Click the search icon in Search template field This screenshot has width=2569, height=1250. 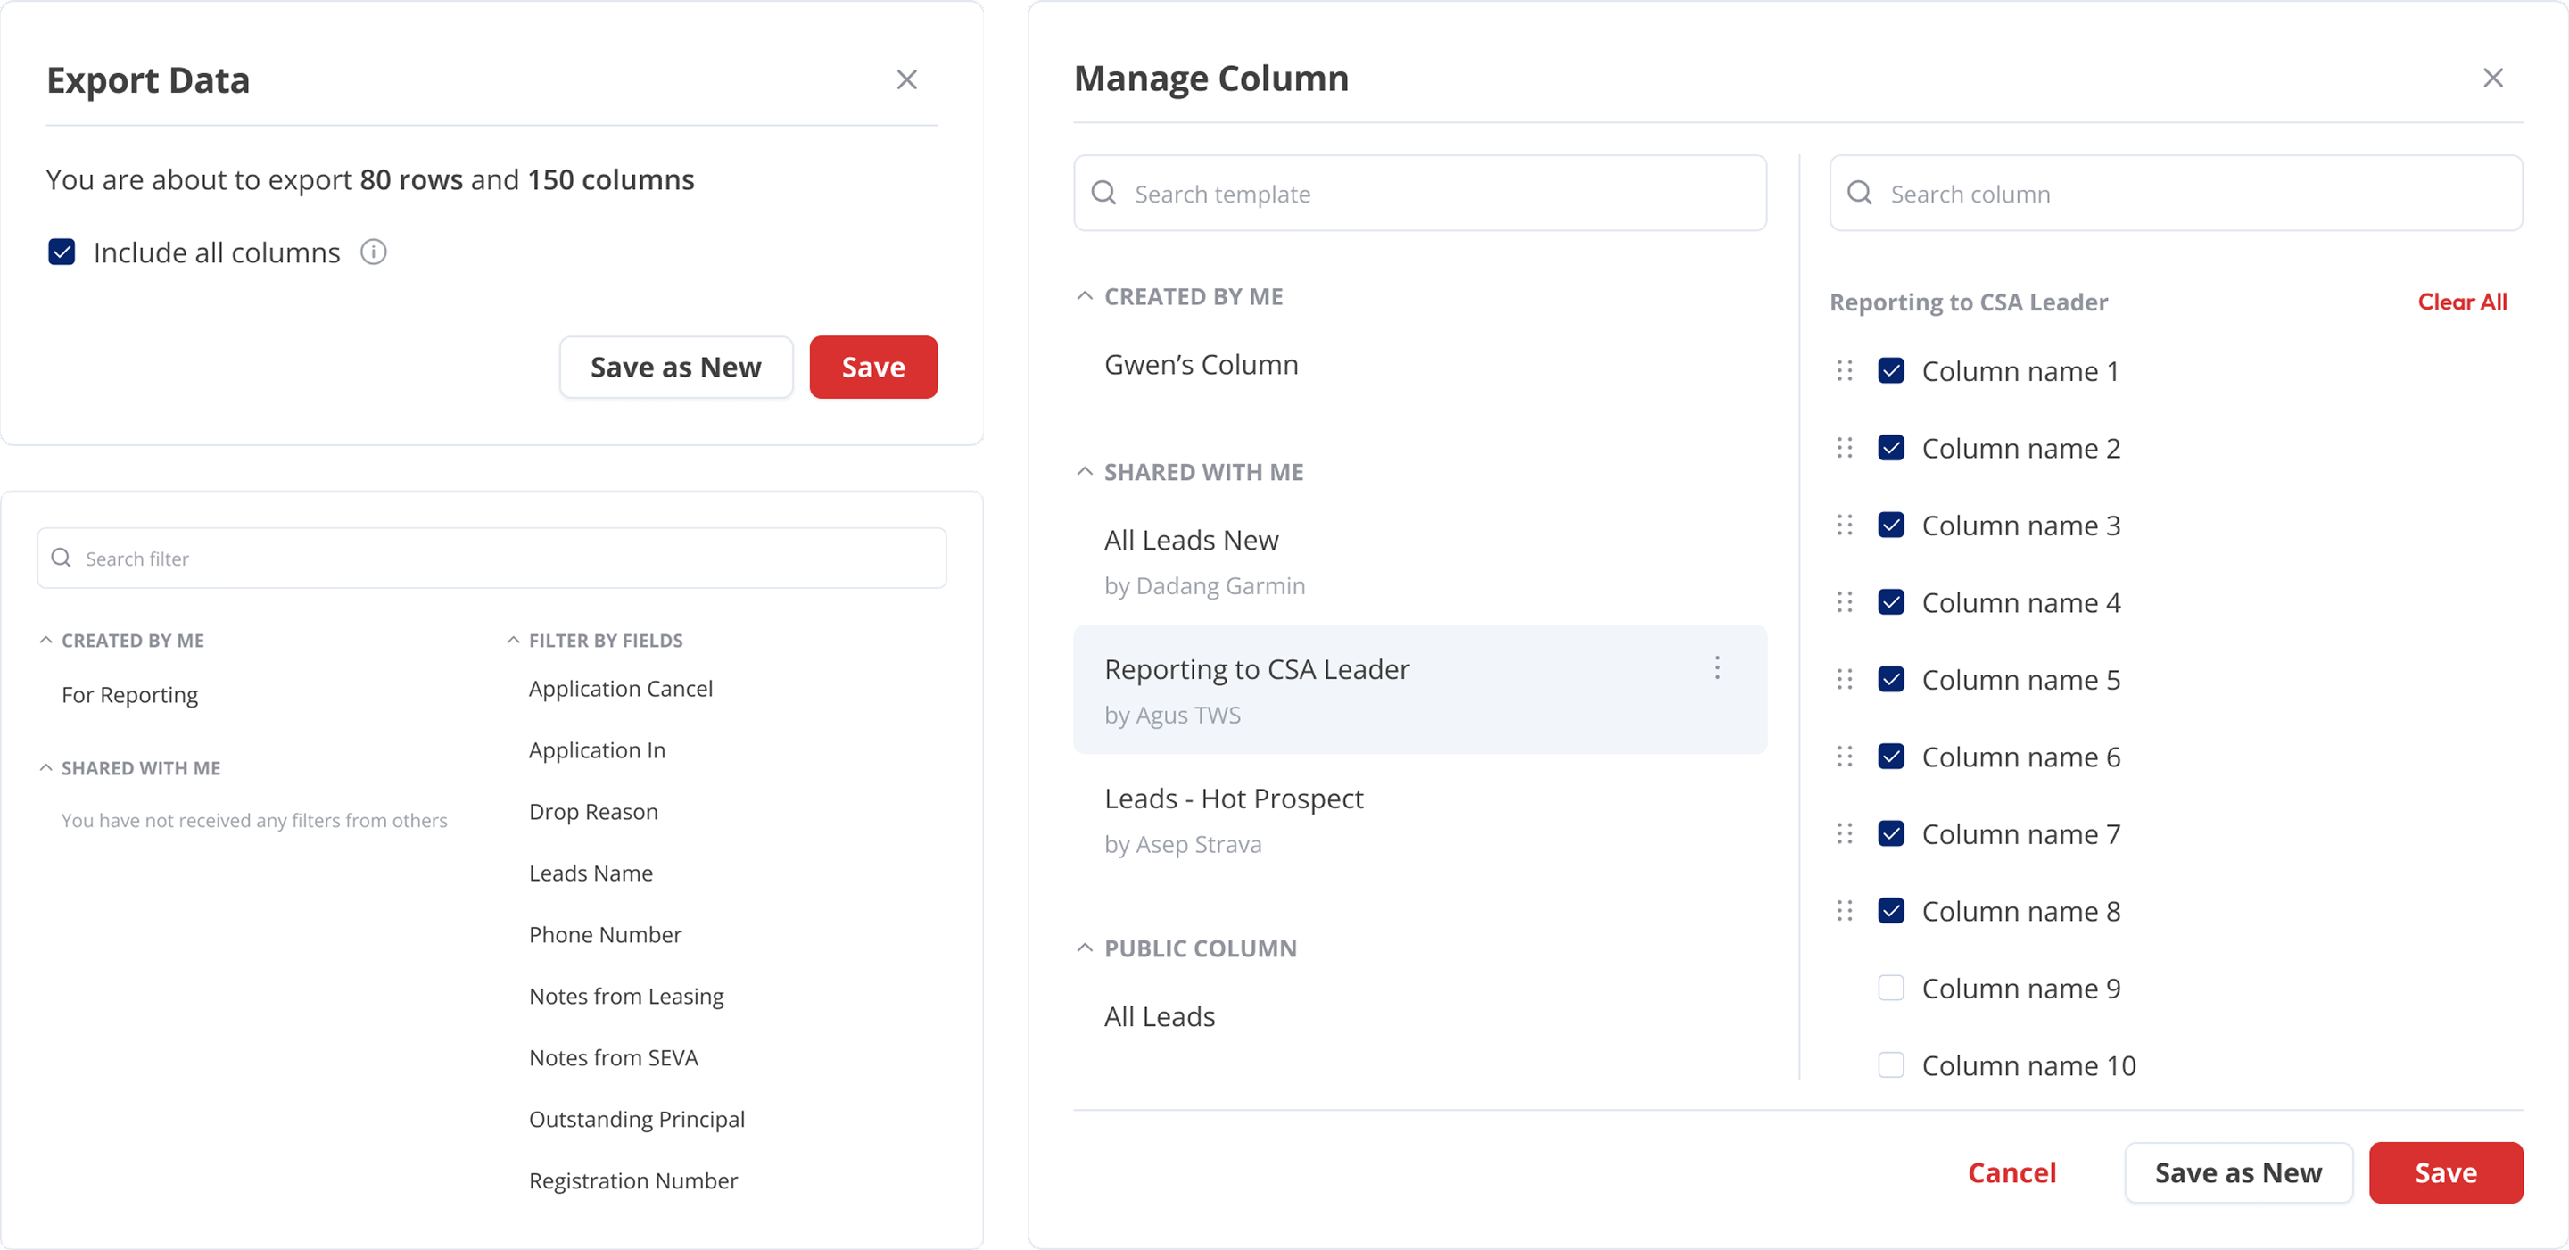(1106, 193)
